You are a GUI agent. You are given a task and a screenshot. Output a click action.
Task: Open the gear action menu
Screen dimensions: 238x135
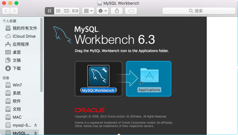click(x=102, y=11)
